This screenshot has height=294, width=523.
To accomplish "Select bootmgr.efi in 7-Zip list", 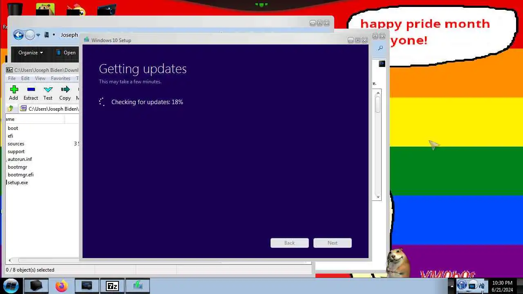I will click(20, 175).
